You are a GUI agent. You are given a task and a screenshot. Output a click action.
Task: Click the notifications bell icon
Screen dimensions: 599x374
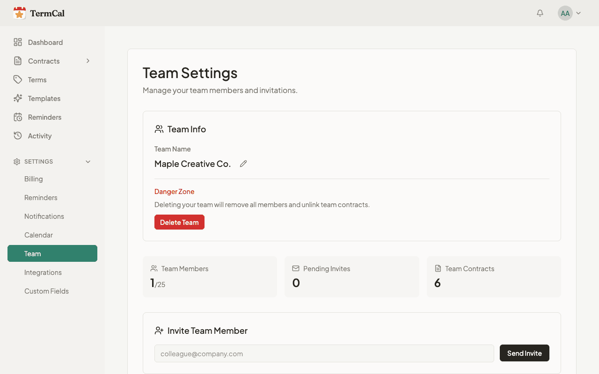pos(540,13)
